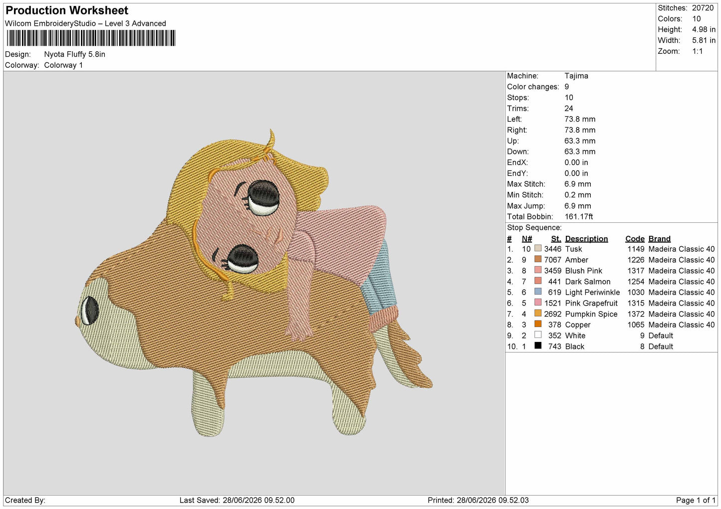Click the 'Pink Grapefruit' description text
The width and height of the screenshot is (721, 509).
(x=591, y=303)
